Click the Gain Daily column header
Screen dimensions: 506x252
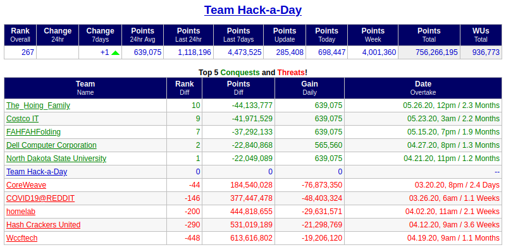(x=309, y=88)
